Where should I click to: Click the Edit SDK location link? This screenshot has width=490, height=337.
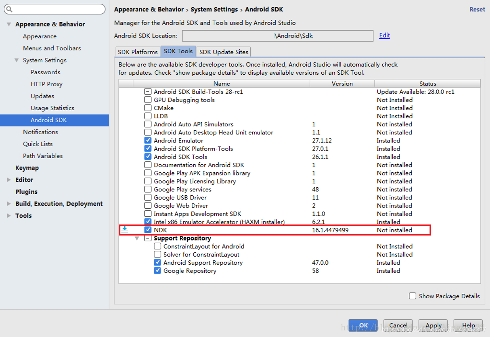tap(384, 35)
